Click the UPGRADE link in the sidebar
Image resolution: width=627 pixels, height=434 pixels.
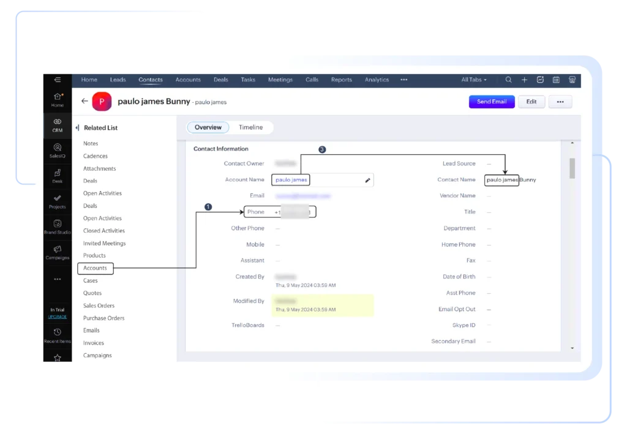(57, 316)
